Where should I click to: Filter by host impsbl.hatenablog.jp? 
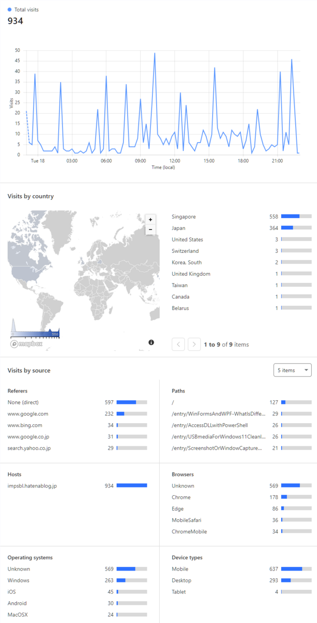coord(77,486)
